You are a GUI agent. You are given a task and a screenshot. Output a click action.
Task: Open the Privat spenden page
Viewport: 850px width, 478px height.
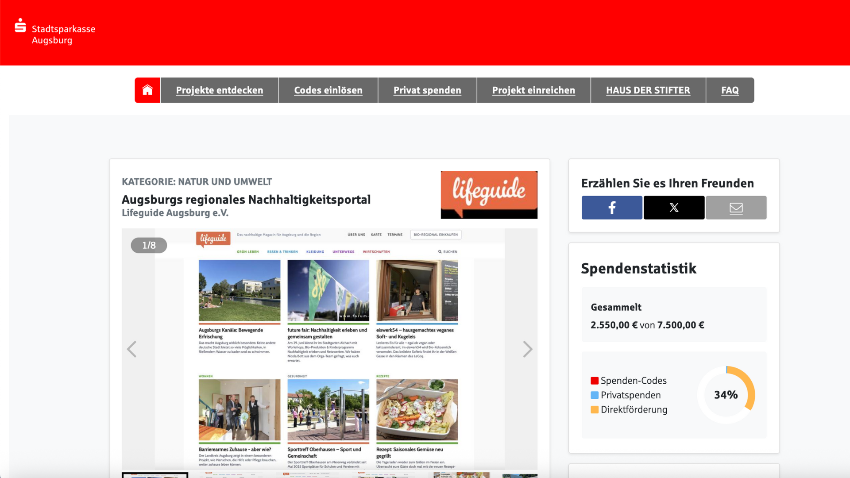click(x=427, y=90)
